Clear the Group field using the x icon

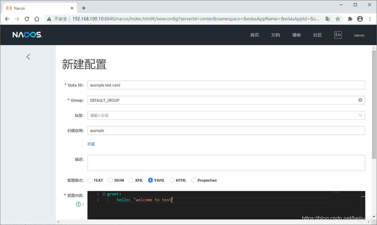tap(360, 100)
